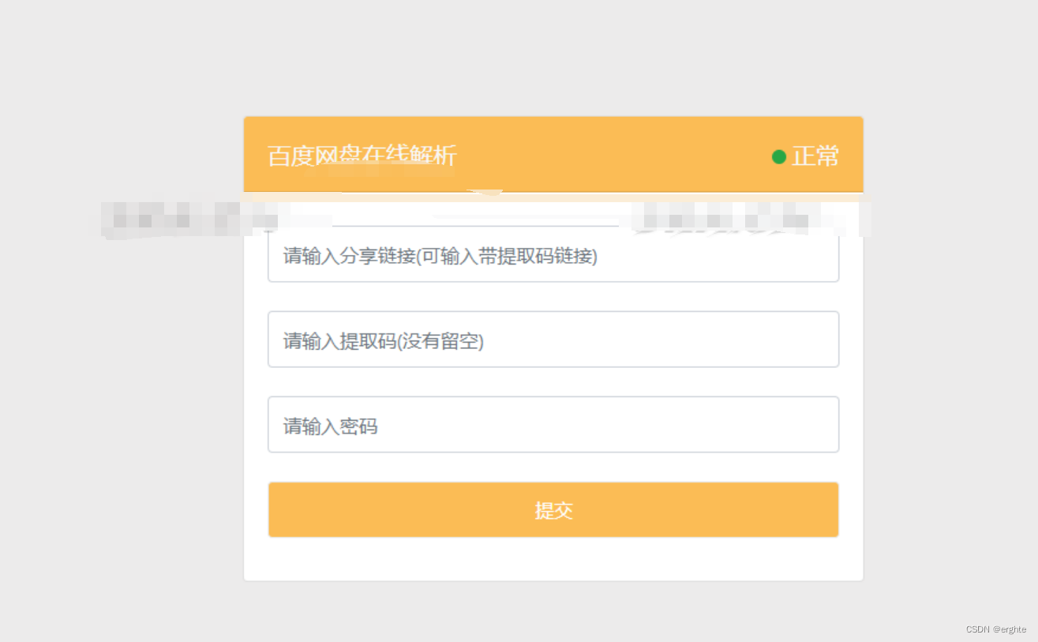Viewport: 1038px width, 642px height.
Task: Click the orange 提交 button bar
Action: [553, 509]
